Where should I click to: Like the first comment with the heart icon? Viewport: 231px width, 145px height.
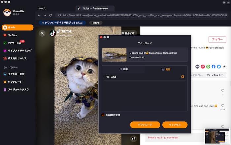(223, 91)
